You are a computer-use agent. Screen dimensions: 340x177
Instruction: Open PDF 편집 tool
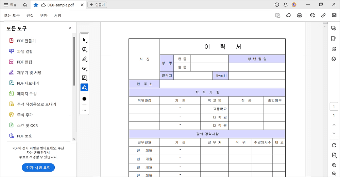20,62
